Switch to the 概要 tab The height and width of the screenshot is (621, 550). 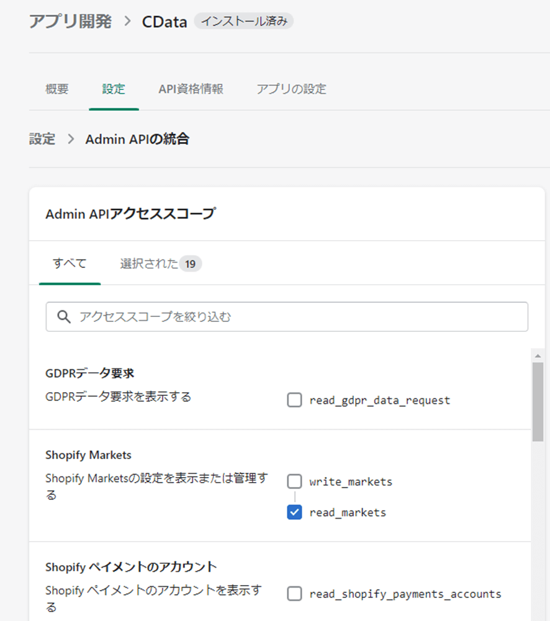point(57,89)
